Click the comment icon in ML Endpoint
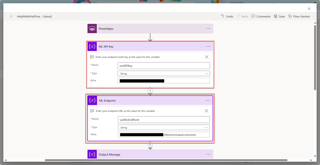Screen dimensions: 320x165 pyautogui.click(x=92, y=111)
